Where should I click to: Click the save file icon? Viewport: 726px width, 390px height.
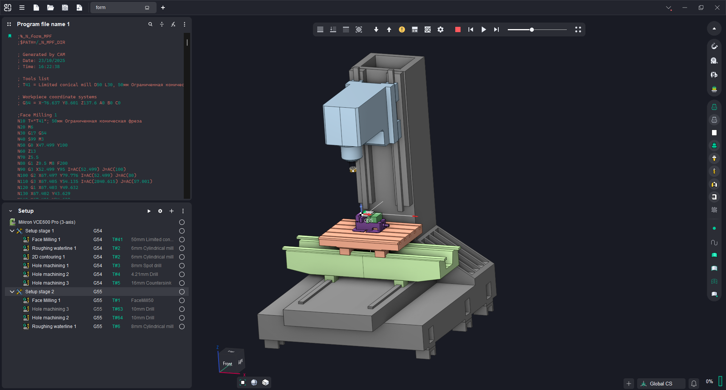tap(65, 8)
